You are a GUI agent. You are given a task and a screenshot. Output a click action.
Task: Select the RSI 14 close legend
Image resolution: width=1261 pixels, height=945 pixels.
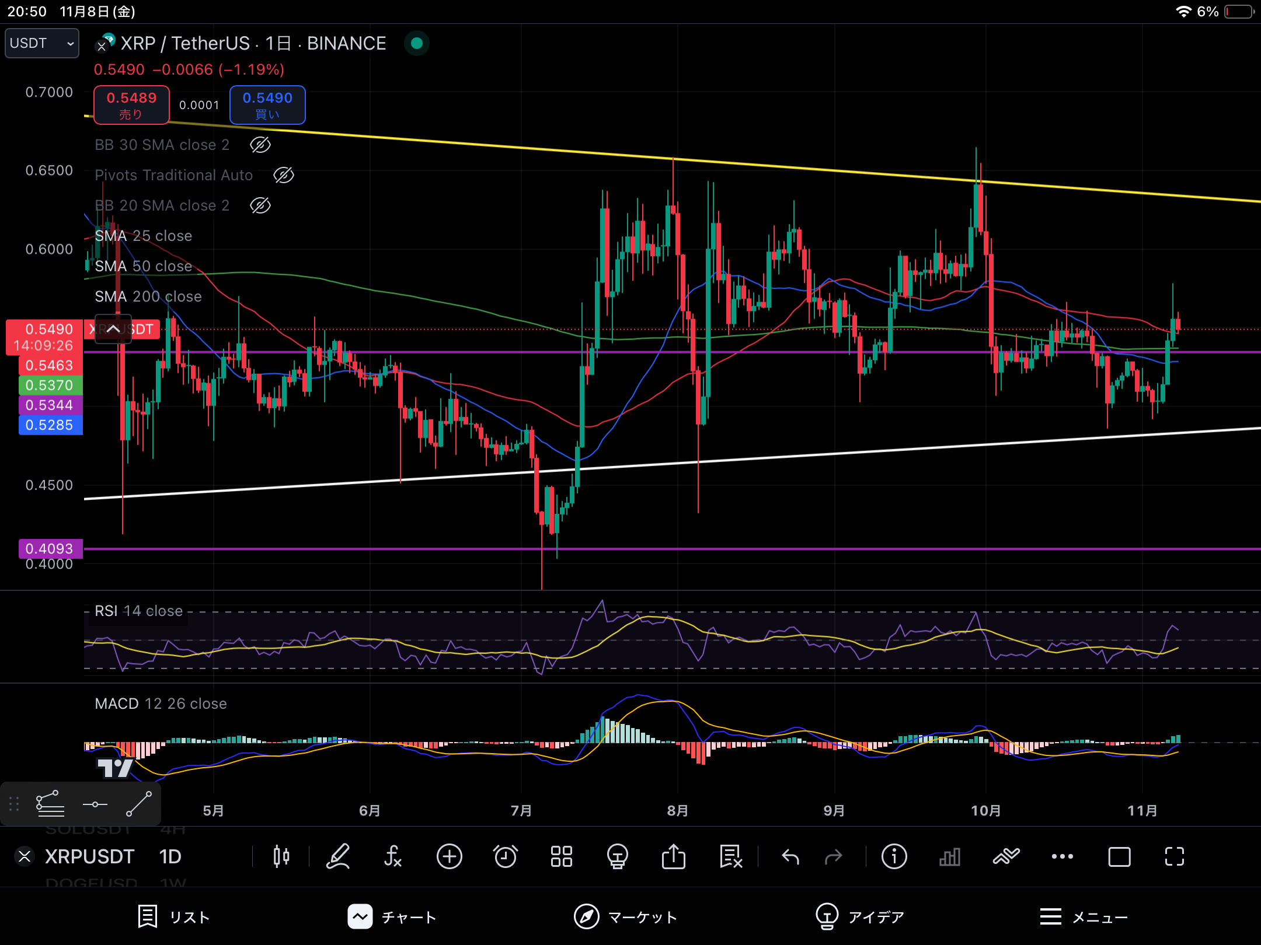(139, 611)
